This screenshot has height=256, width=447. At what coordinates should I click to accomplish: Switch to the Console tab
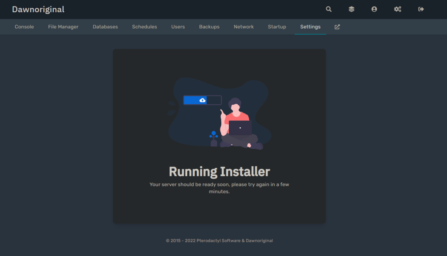click(x=24, y=27)
